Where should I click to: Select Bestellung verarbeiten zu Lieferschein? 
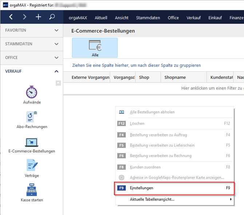tap(174, 145)
